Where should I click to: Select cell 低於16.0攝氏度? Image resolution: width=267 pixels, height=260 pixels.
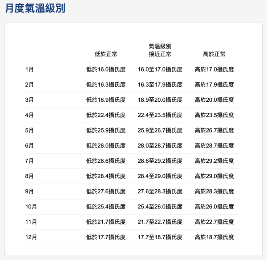106,69
